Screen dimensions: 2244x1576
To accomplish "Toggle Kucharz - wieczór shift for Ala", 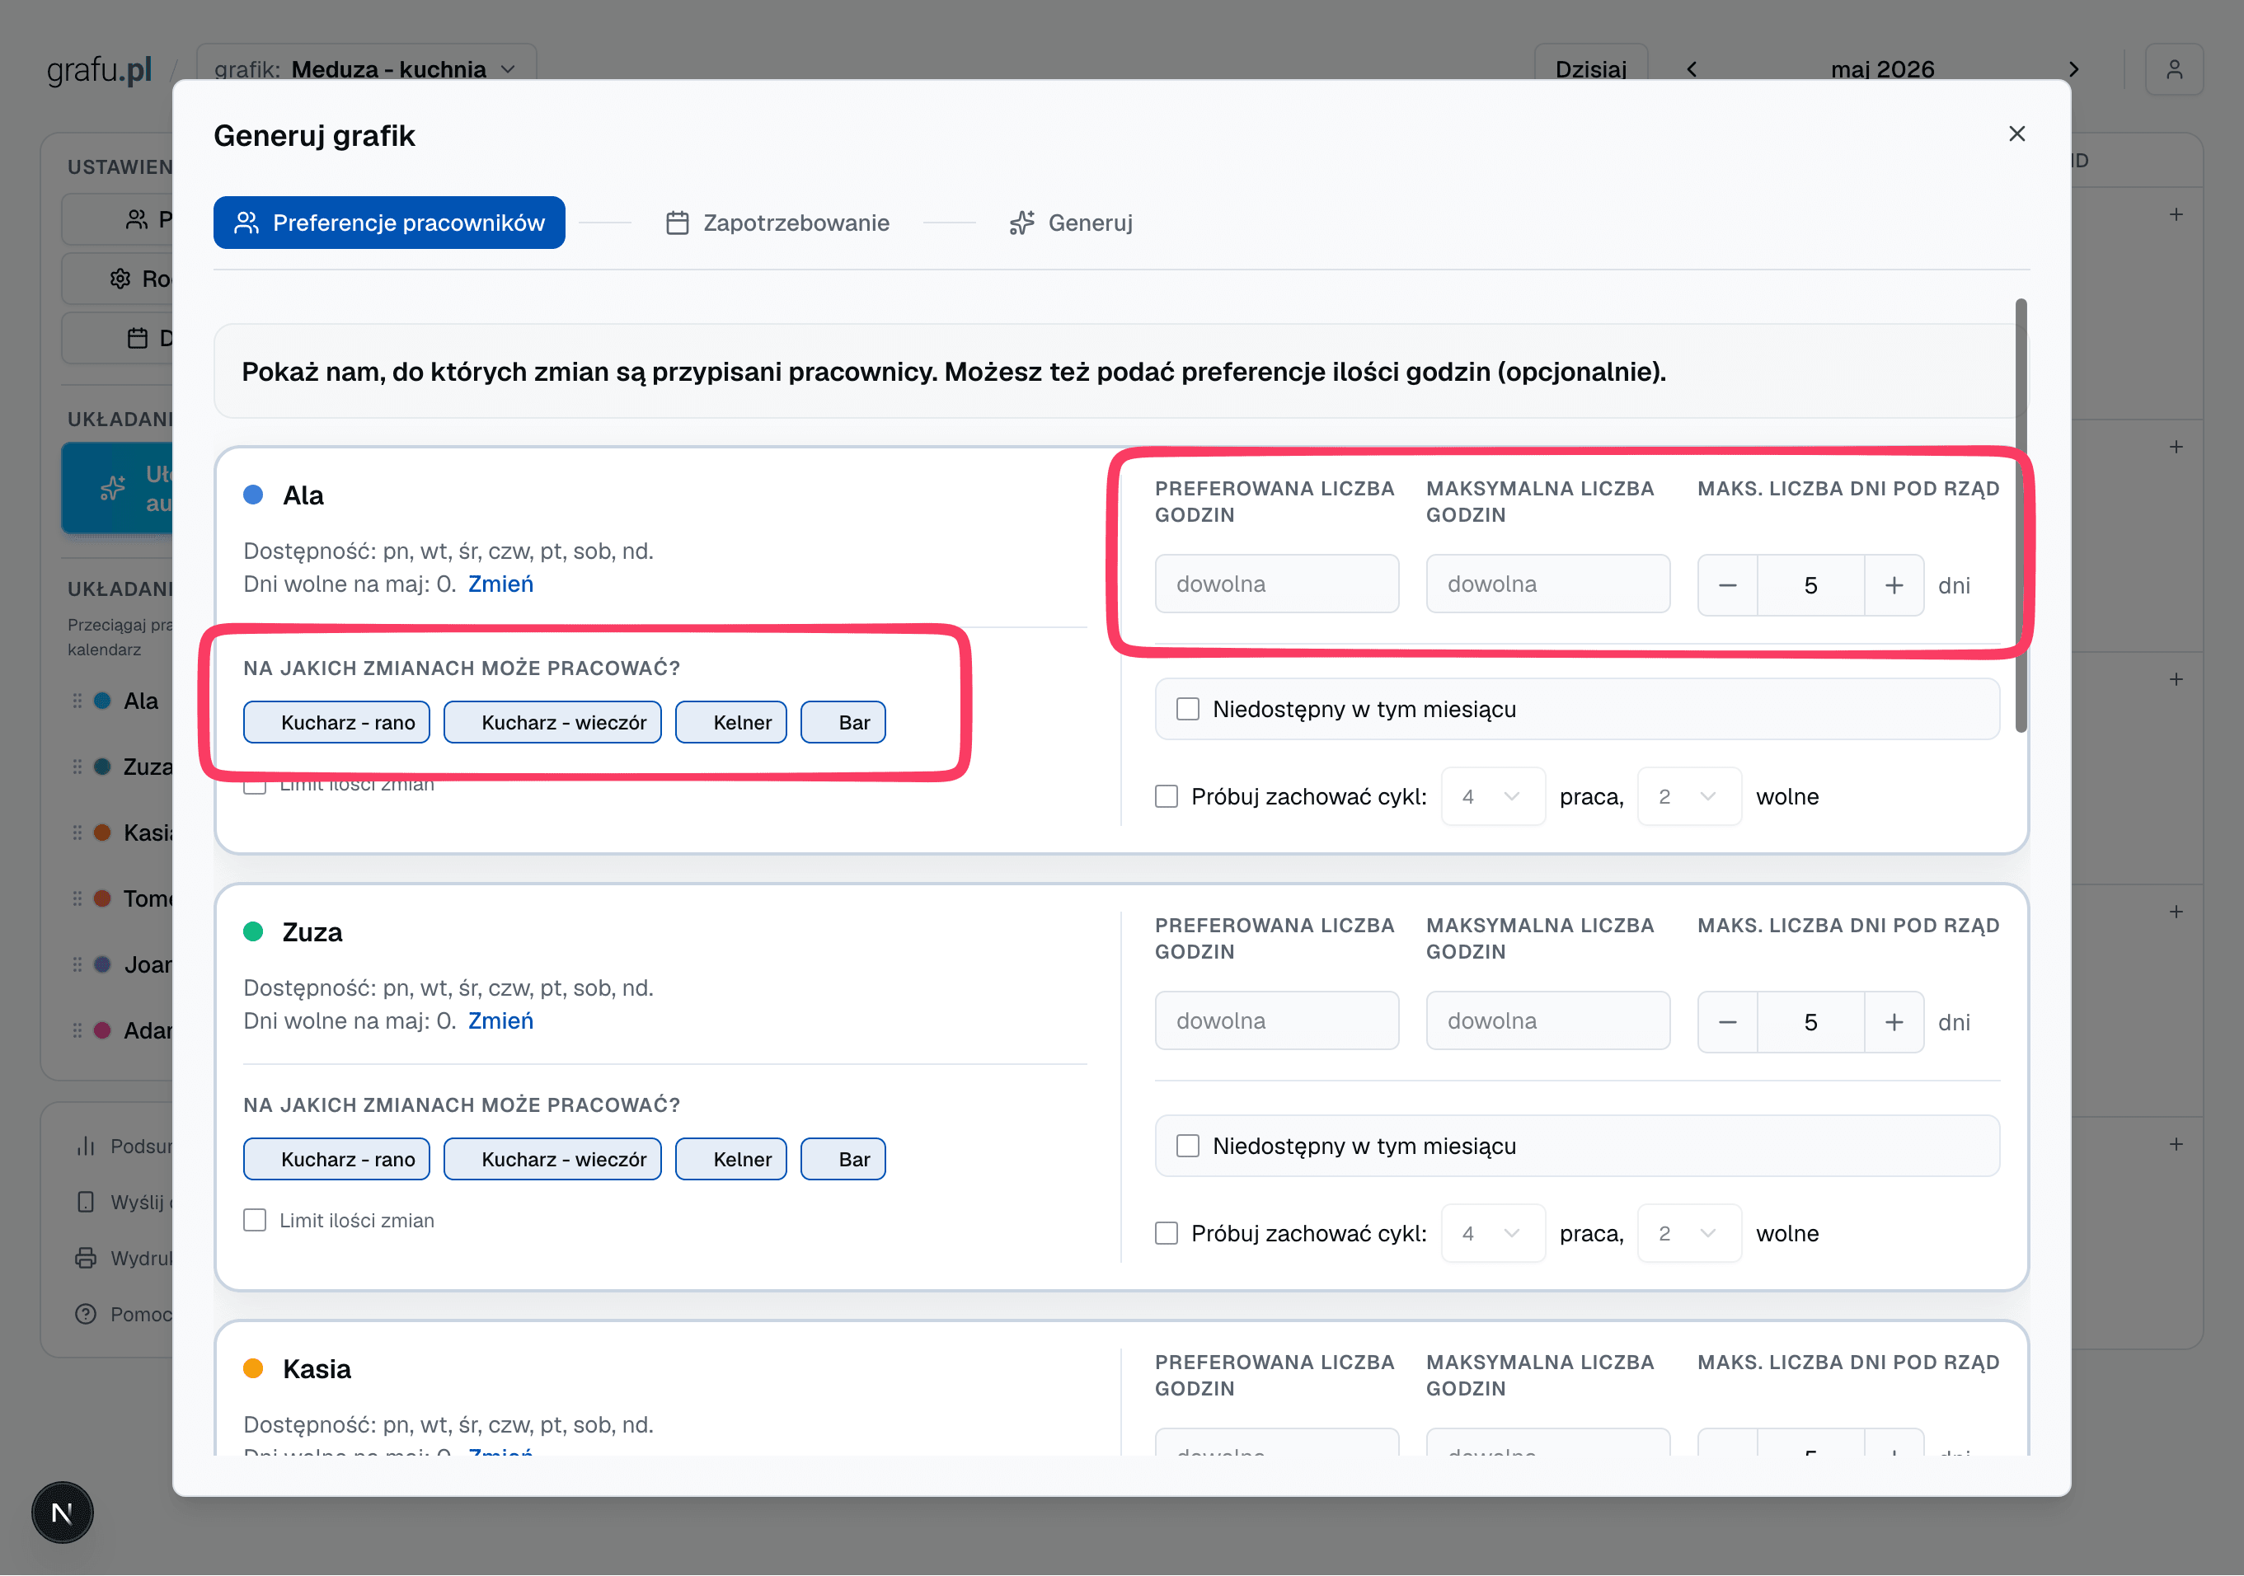I will pyautogui.click(x=552, y=722).
